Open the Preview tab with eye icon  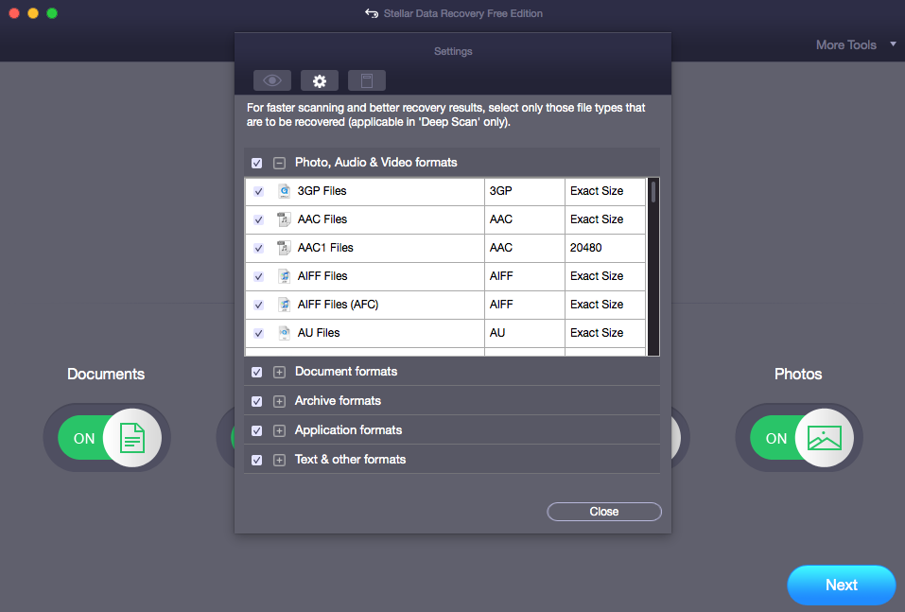(x=271, y=80)
